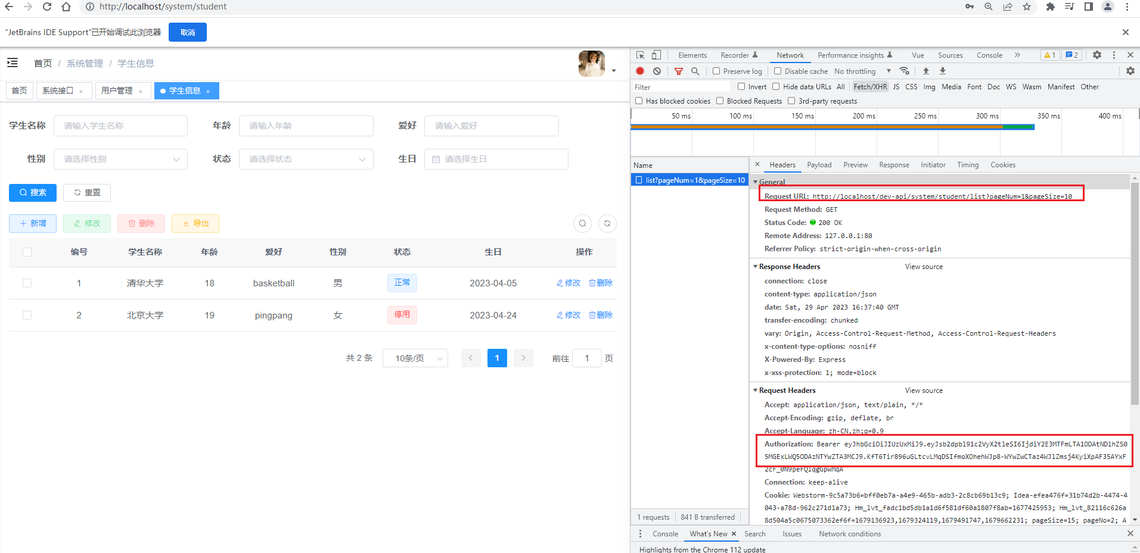Select row checkbox for 清华大学
Image resolution: width=1140 pixels, height=553 pixels.
27,283
